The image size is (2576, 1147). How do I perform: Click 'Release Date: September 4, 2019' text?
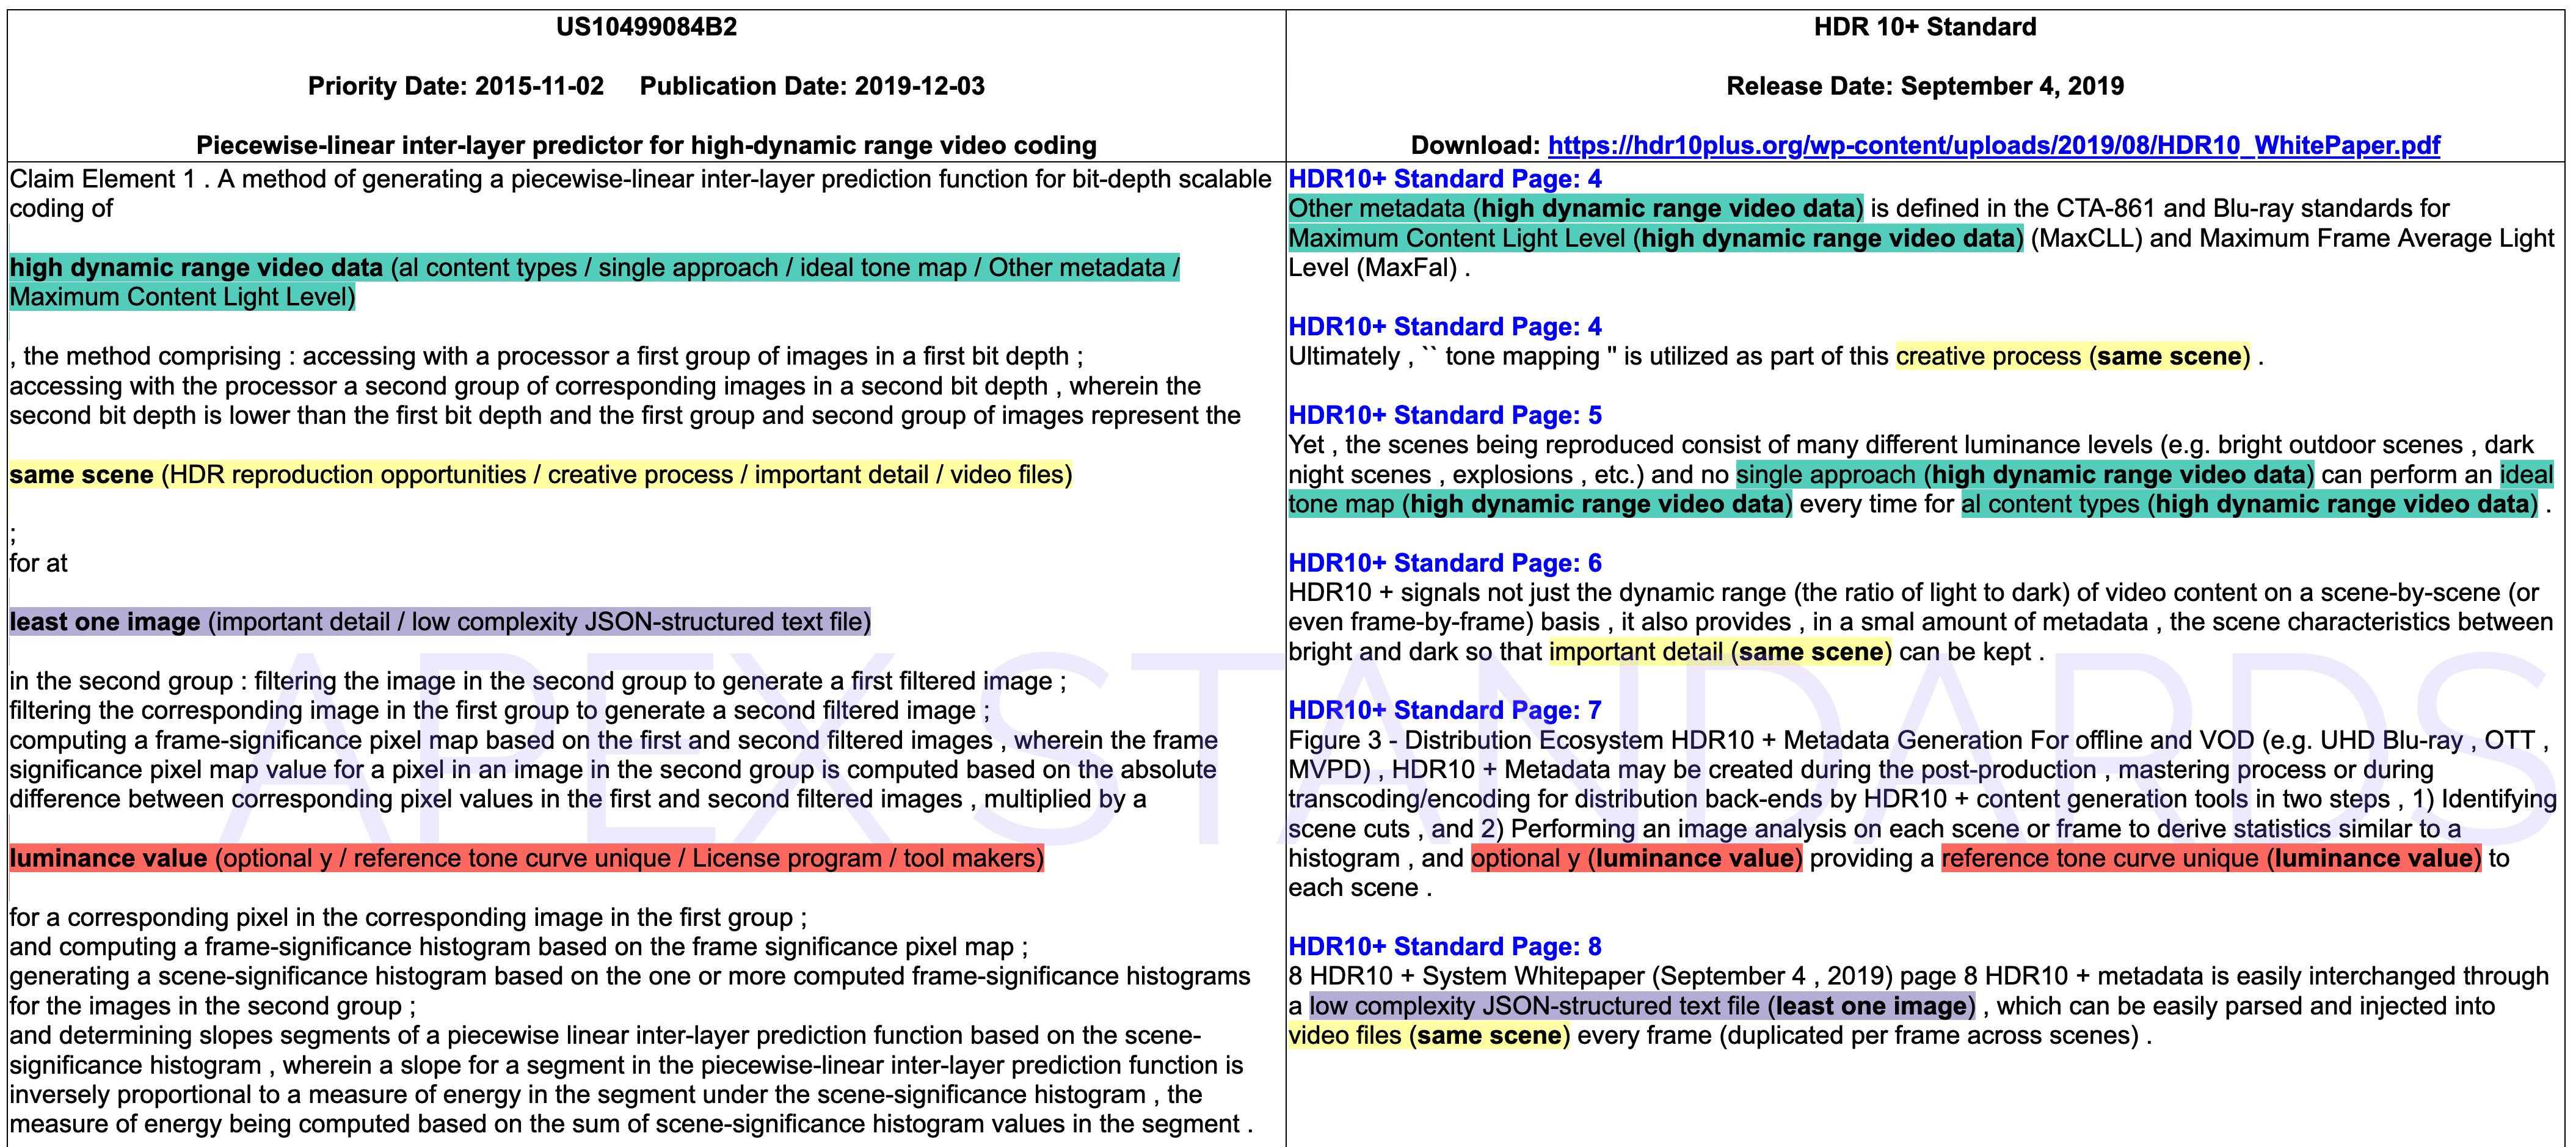pos(1925,86)
